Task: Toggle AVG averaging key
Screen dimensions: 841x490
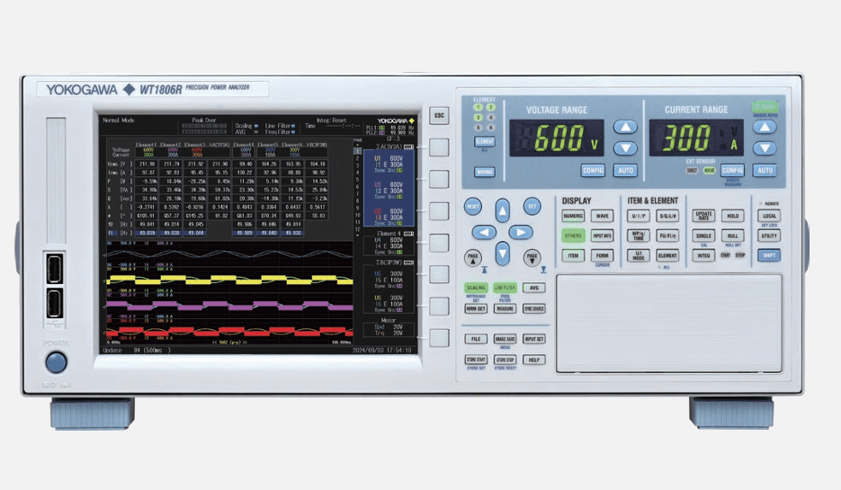Action: (534, 288)
